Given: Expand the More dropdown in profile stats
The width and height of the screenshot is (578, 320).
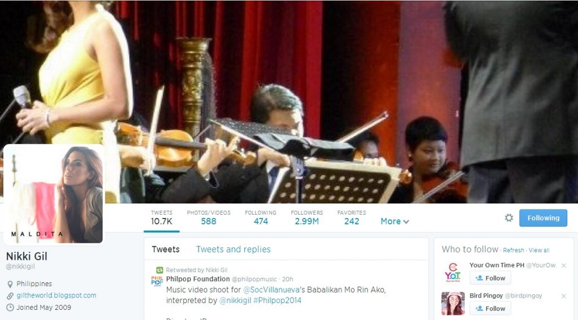Looking at the screenshot, I should click(395, 221).
